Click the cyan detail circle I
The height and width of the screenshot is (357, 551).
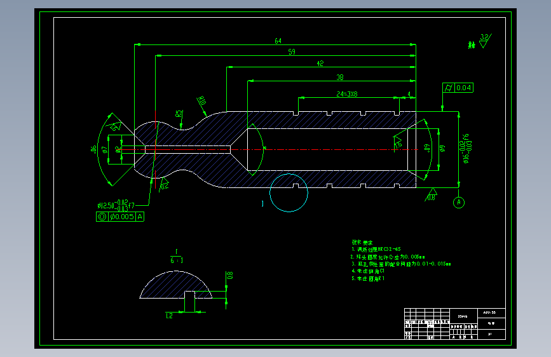[289, 192]
